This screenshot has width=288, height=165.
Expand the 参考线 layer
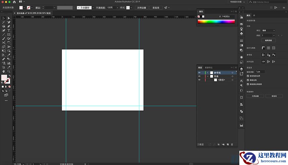click(x=207, y=73)
